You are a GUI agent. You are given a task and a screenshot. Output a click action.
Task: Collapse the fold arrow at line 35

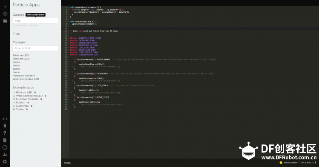[x=68, y=88]
